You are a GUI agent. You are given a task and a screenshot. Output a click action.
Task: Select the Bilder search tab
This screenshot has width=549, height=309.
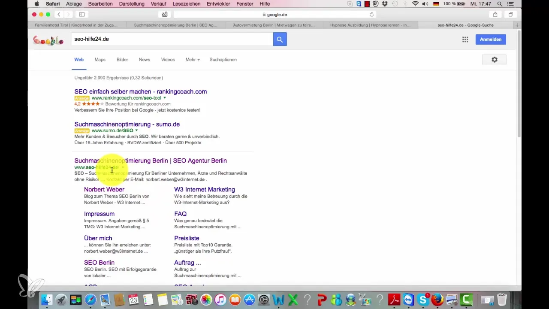tap(122, 60)
